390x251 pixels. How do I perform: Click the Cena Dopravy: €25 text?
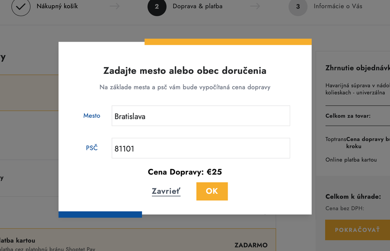click(x=185, y=172)
